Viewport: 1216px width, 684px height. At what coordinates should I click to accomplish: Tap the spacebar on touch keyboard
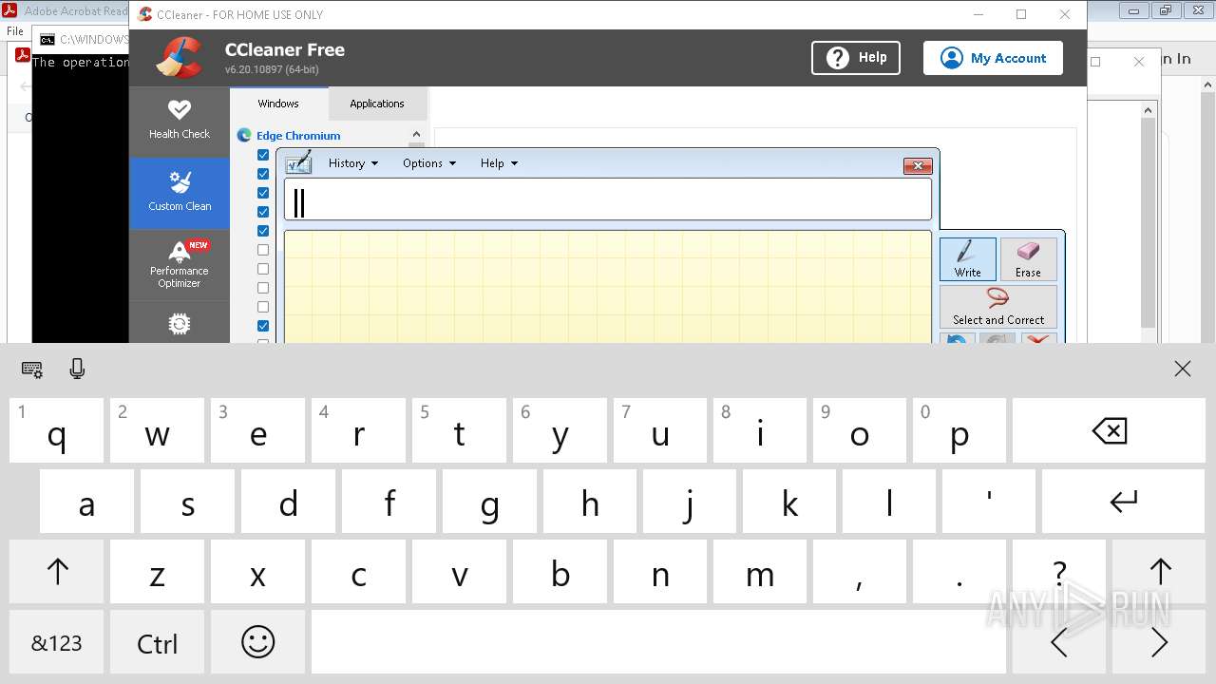[x=658, y=642]
